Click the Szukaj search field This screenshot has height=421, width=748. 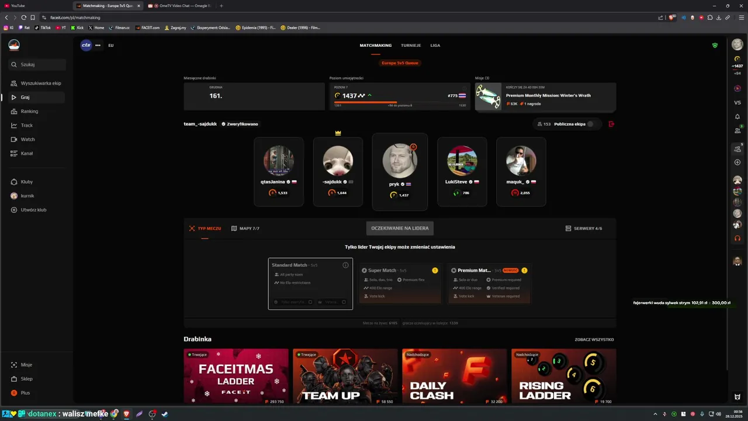click(37, 64)
